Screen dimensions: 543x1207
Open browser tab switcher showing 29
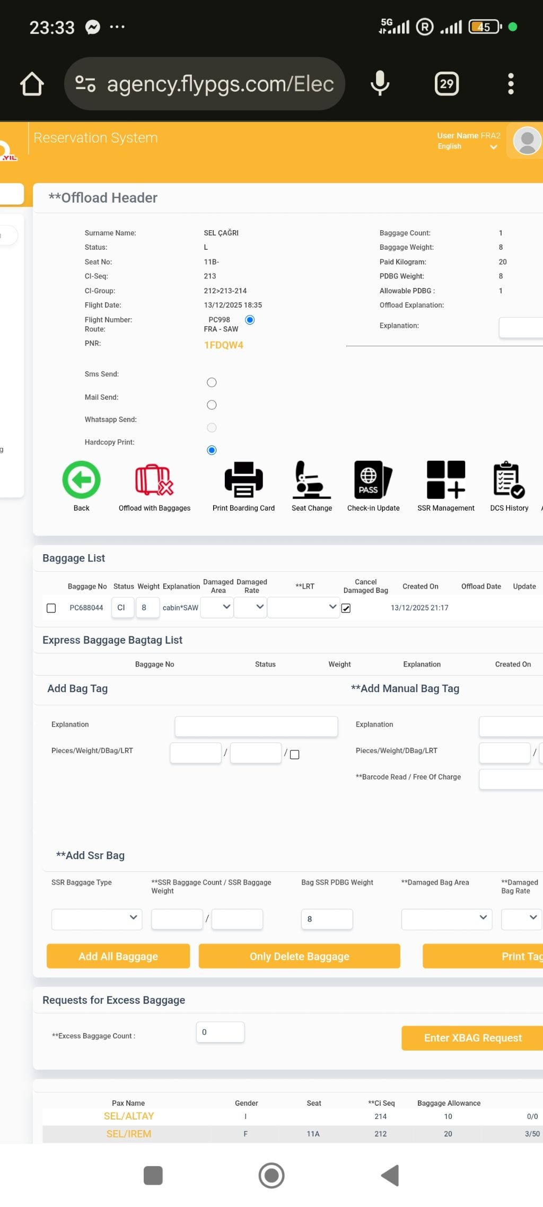446,84
